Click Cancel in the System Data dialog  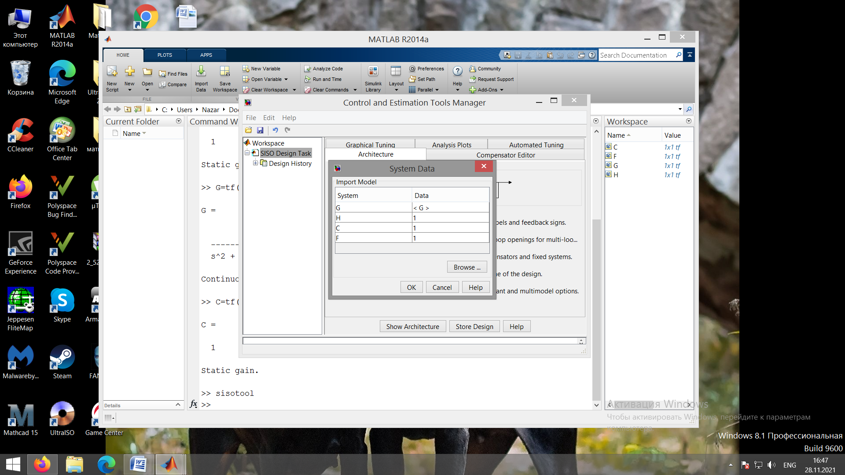click(442, 287)
